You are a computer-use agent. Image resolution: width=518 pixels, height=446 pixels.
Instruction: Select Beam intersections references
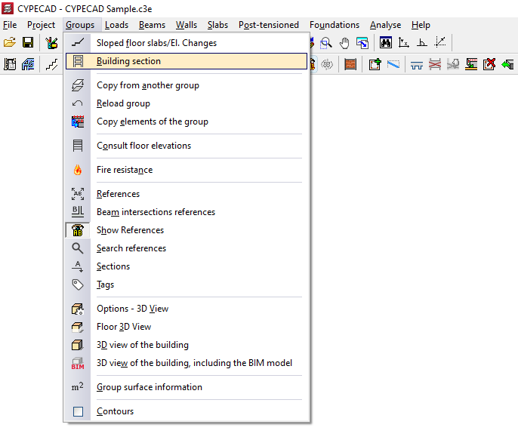pos(187,212)
